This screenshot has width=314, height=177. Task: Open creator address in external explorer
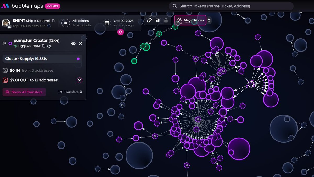pos(49,46)
